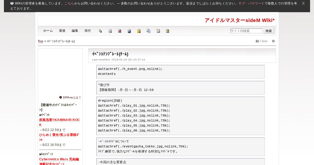Click the *遊び方 line in the code block

(104, 85)
